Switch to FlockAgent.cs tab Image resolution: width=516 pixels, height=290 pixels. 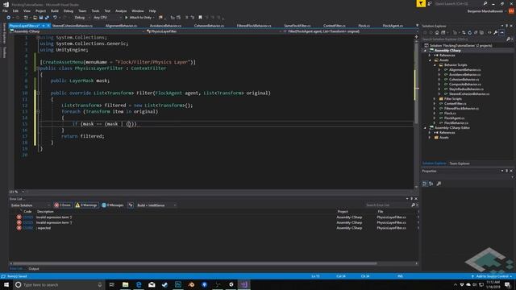[x=393, y=26]
